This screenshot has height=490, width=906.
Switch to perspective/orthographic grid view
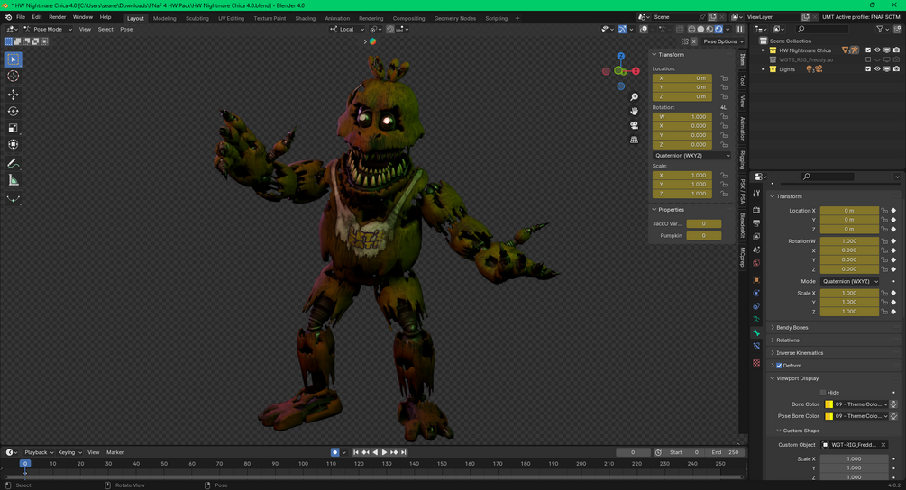635,140
